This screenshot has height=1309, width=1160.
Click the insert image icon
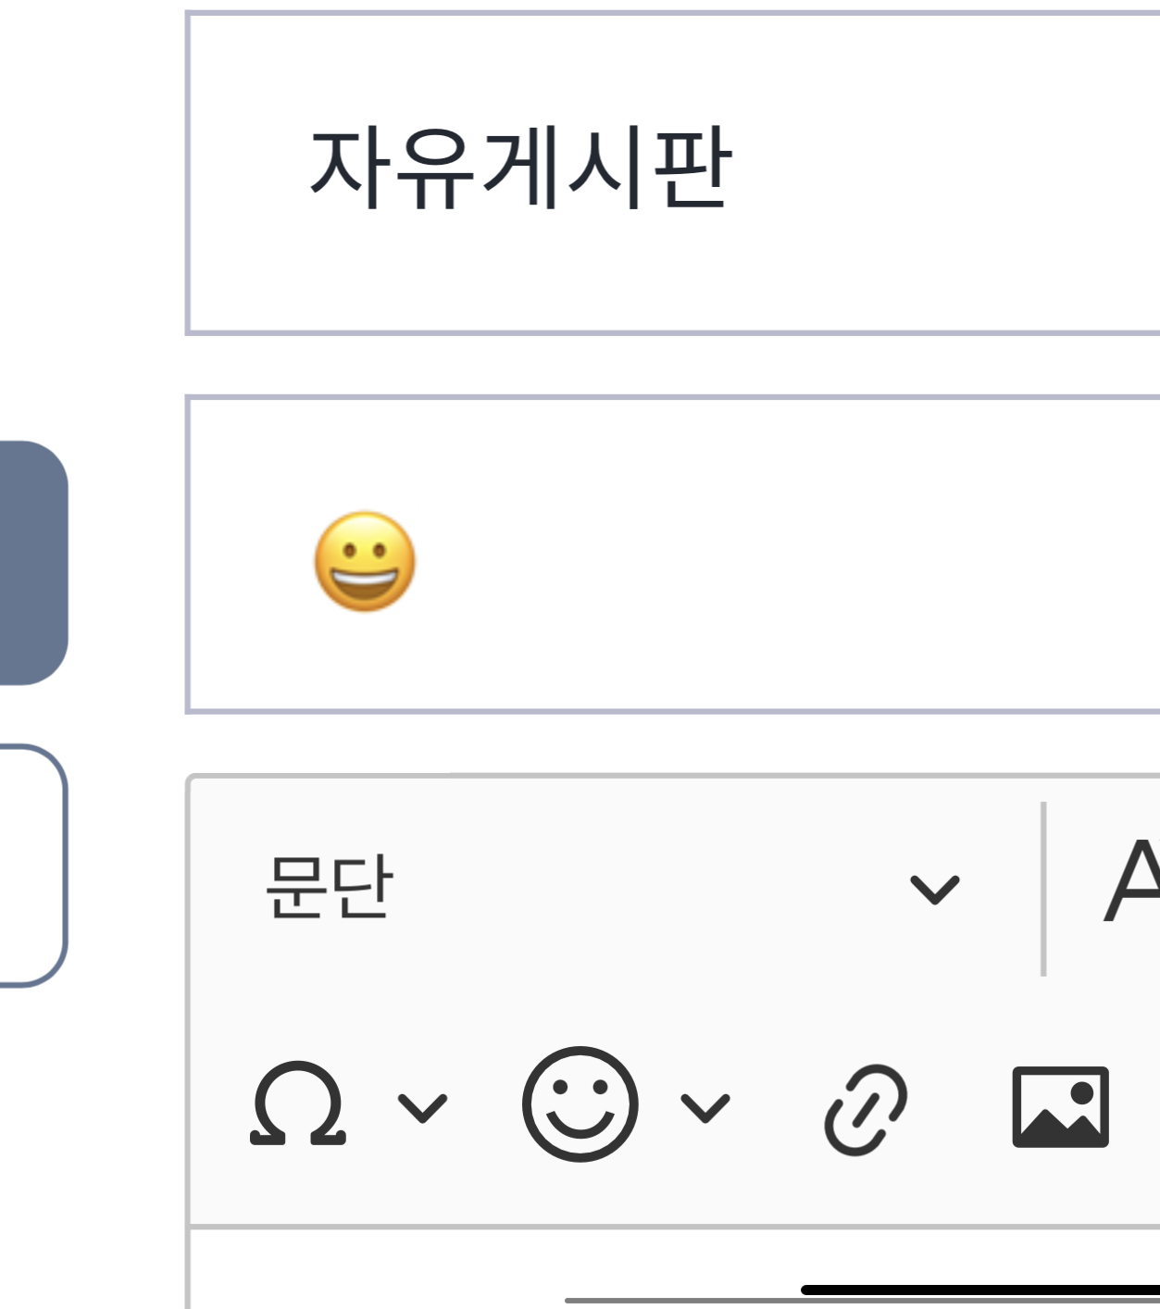[1060, 1107]
